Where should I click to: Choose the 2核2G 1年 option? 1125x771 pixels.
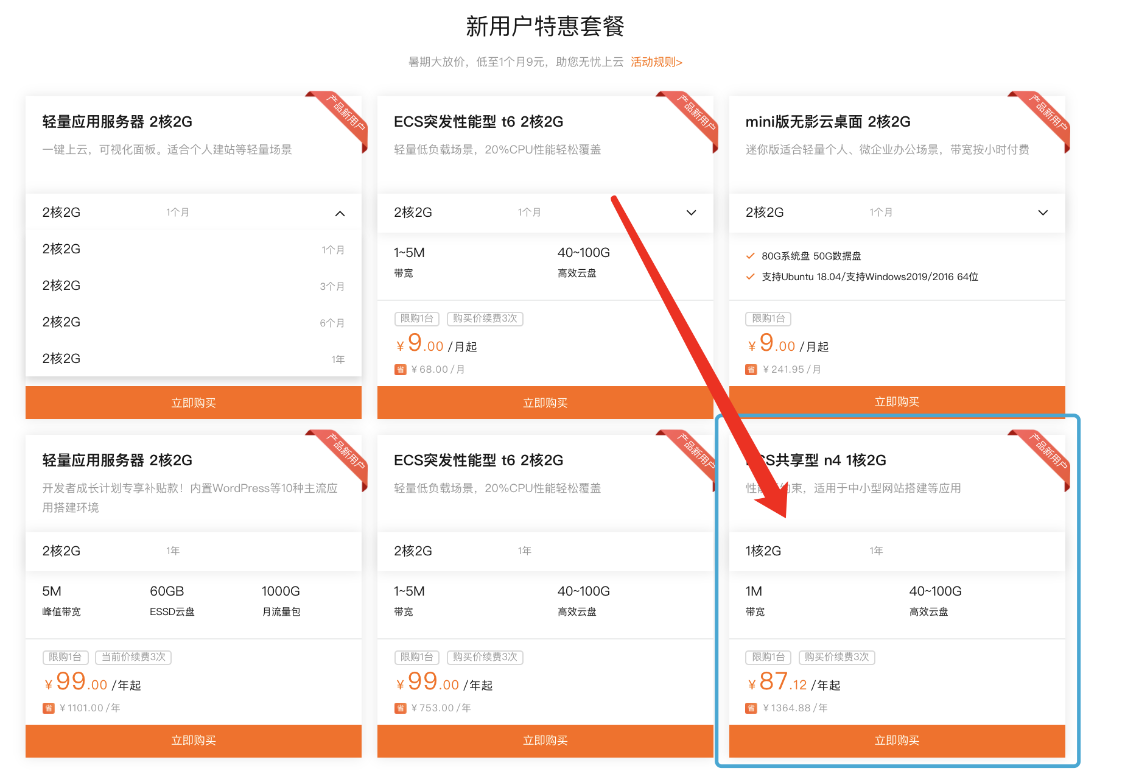(x=194, y=359)
